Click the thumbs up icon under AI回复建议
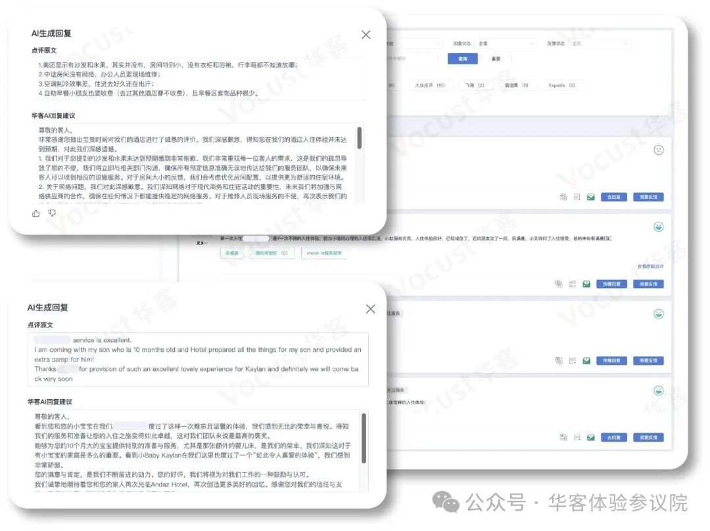The image size is (710, 531). click(x=35, y=213)
